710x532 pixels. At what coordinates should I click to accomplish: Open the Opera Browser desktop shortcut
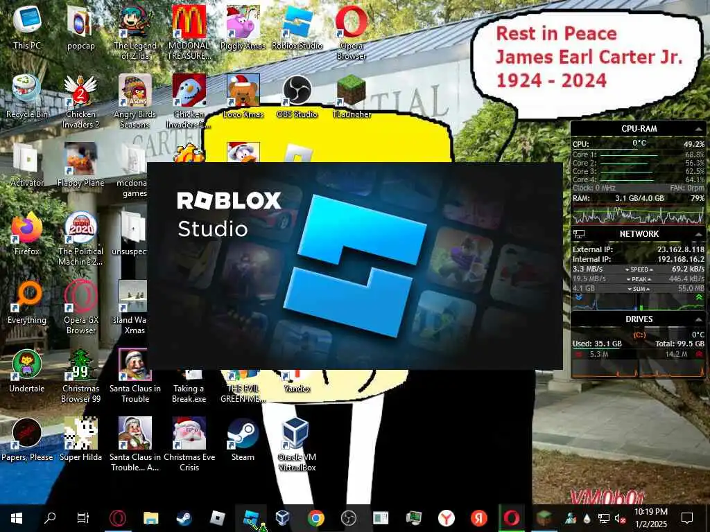(x=352, y=32)
